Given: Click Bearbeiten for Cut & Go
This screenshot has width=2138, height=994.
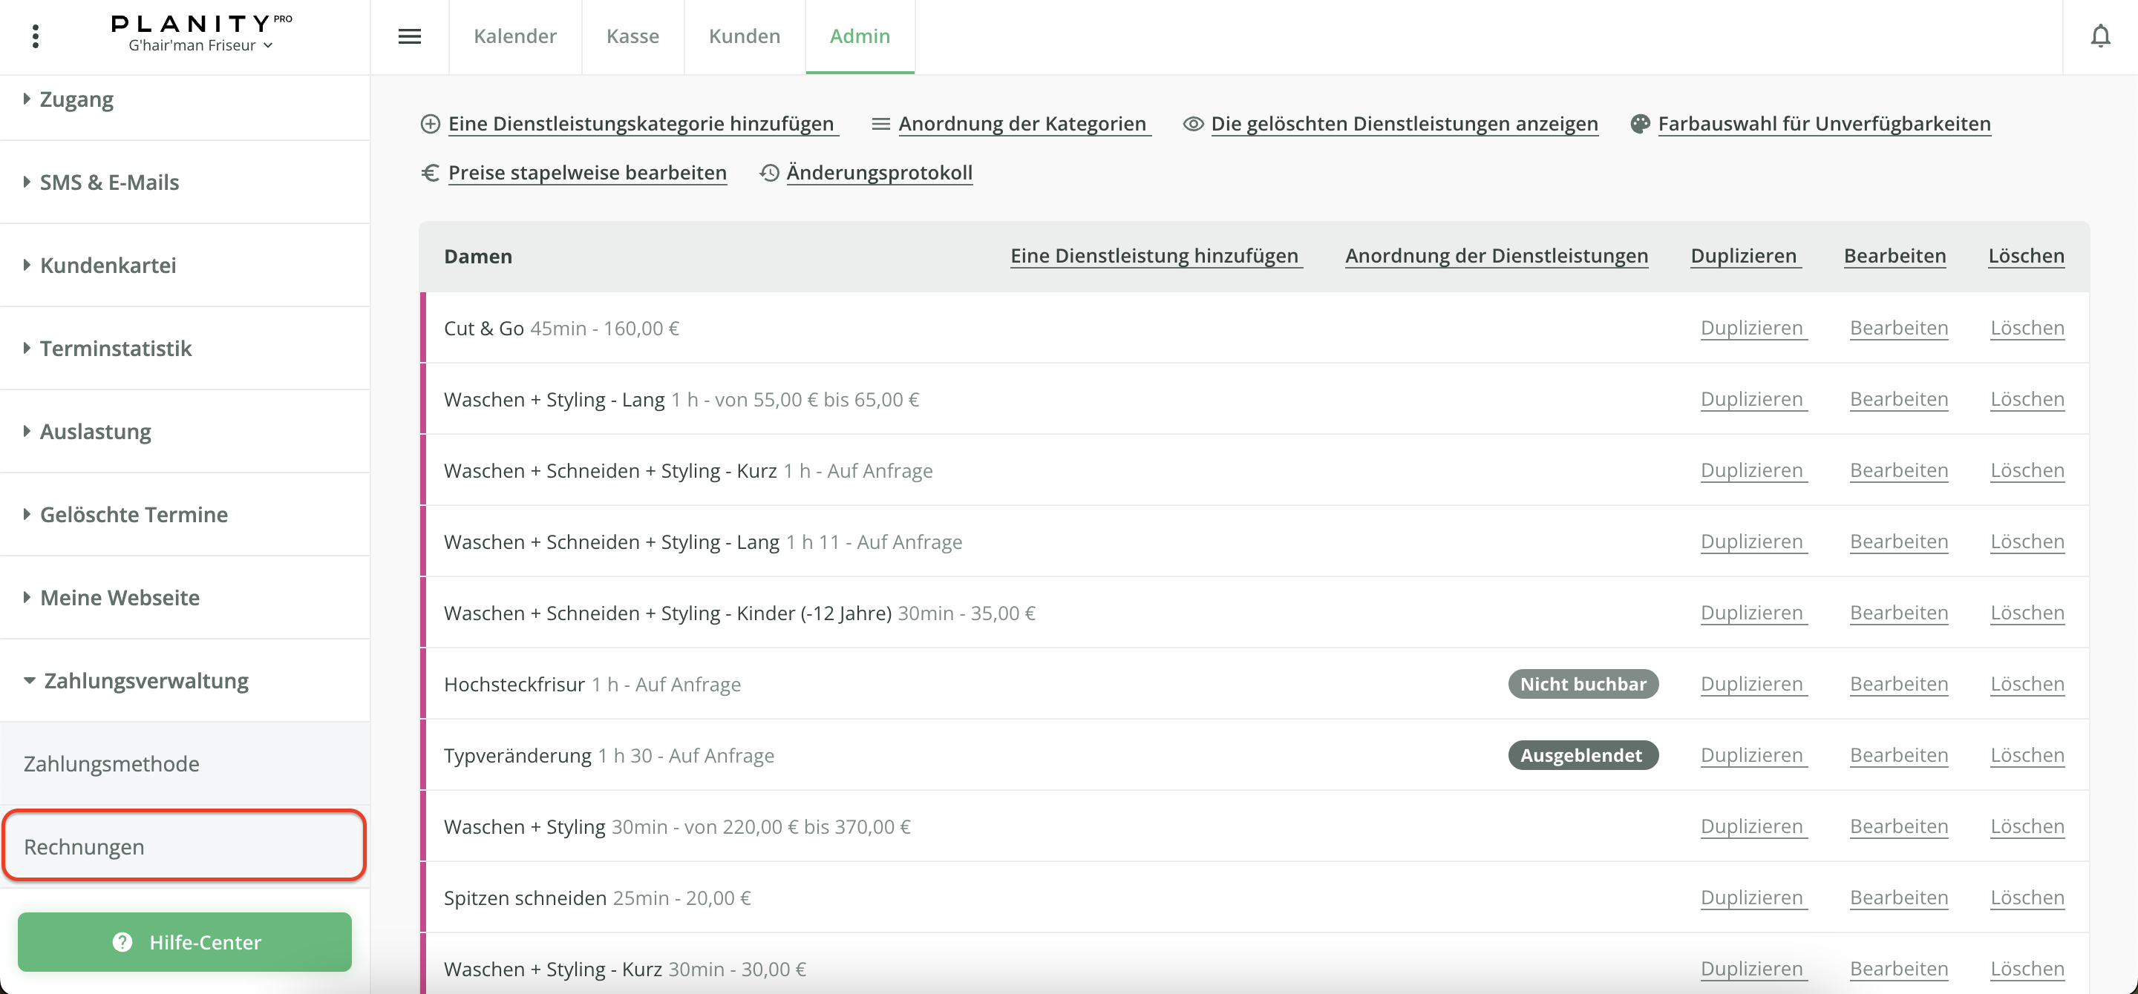Looking at the screenshot, I should click(x=1898, y=329).
